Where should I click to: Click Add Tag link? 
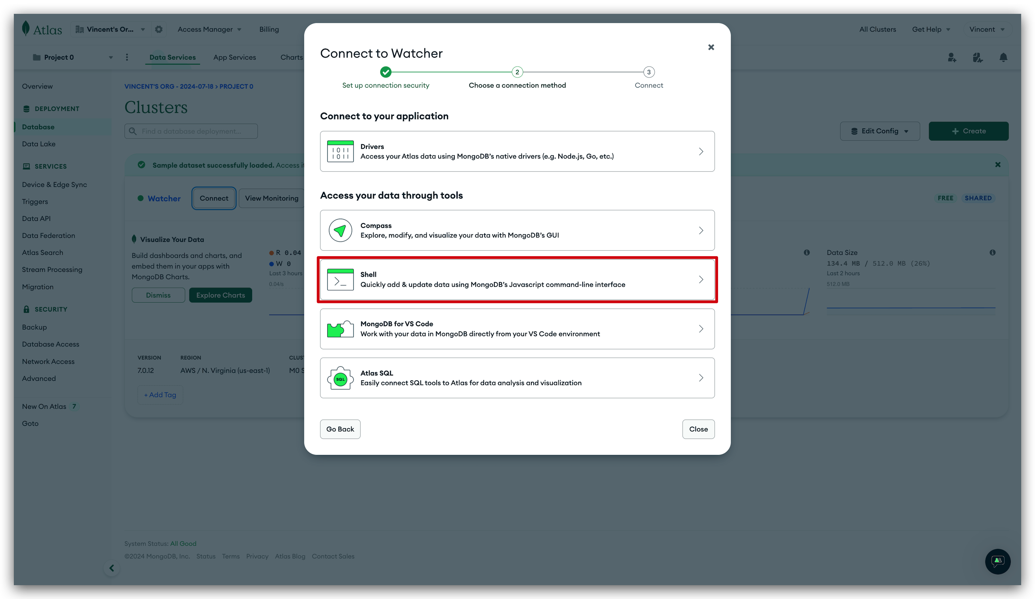(x=160, y=394)
